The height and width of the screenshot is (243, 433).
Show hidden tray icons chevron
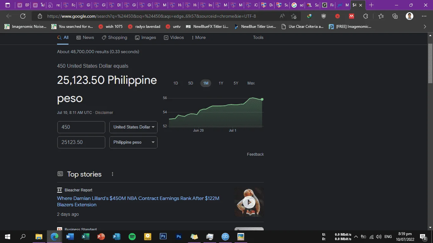(356, 237)
